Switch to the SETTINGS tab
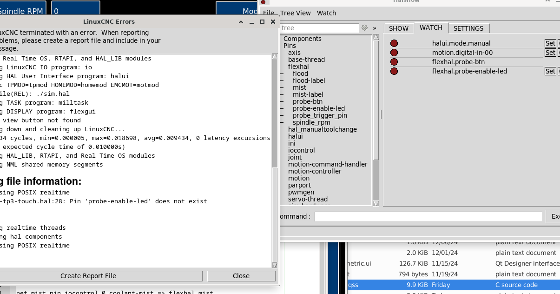This screenshot has width=560, height=294. (x=468, y=28)
